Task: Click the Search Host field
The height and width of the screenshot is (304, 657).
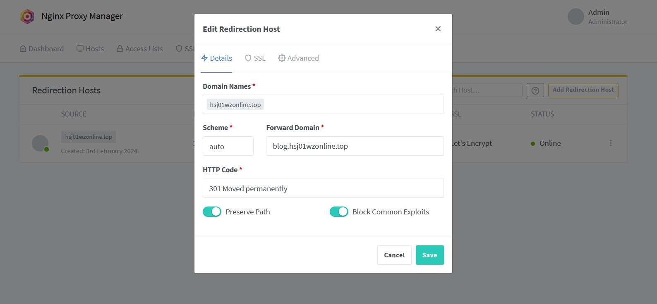Action: point(487,90)
